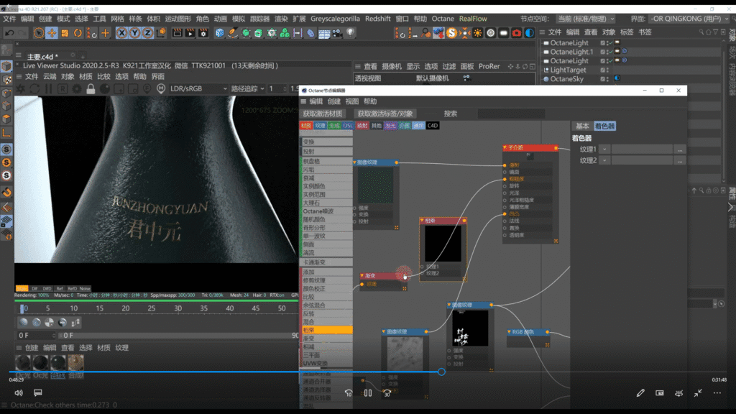The image size is (736, 414).
Task: Open the 路径追踪 kernel dropdown
Action: [x=247, y=88]
